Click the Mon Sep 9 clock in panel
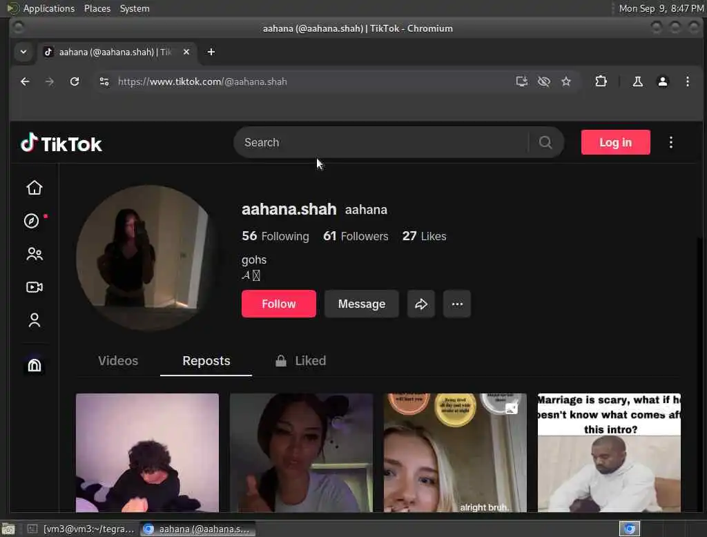The width and height of the screenshot is (707, 537). 661,8
